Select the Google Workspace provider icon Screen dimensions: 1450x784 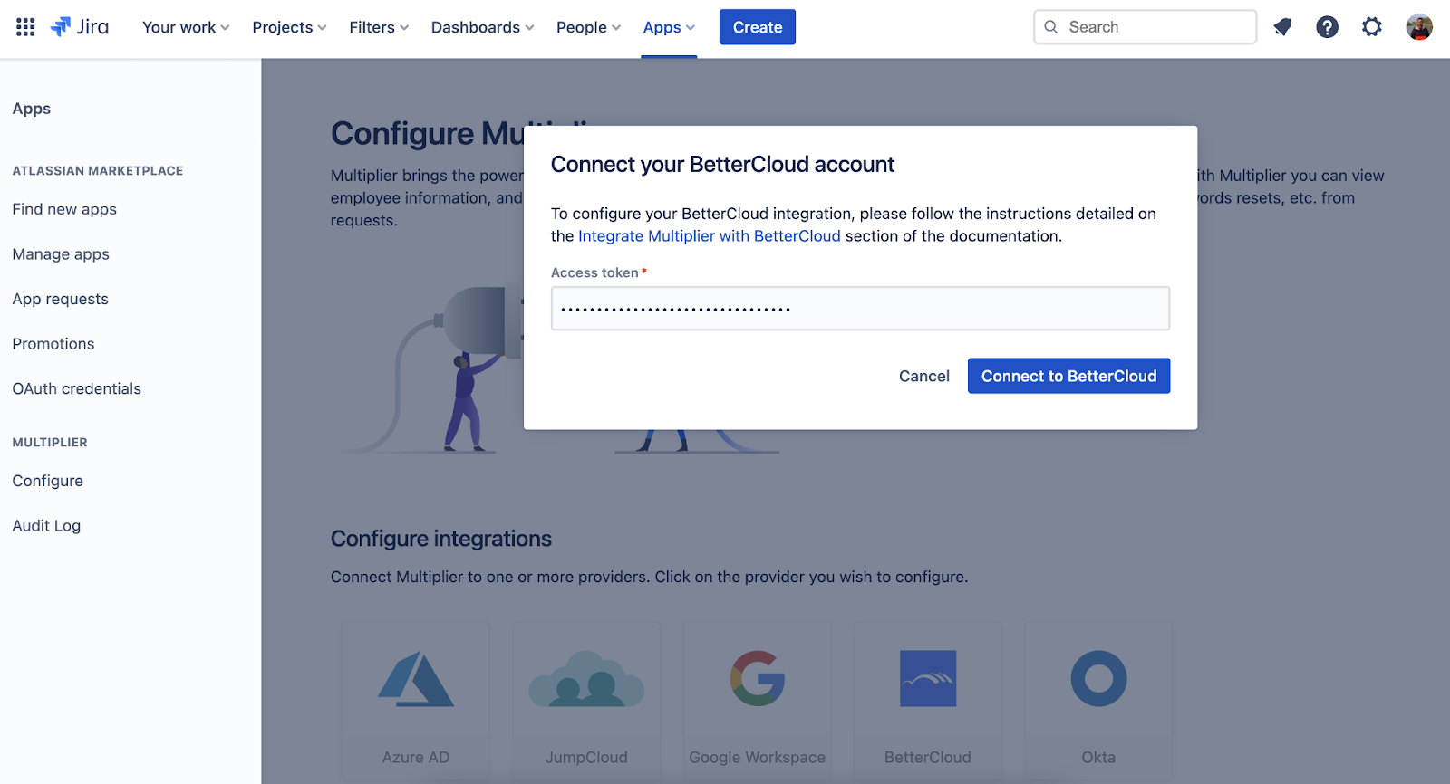(758, 678)
